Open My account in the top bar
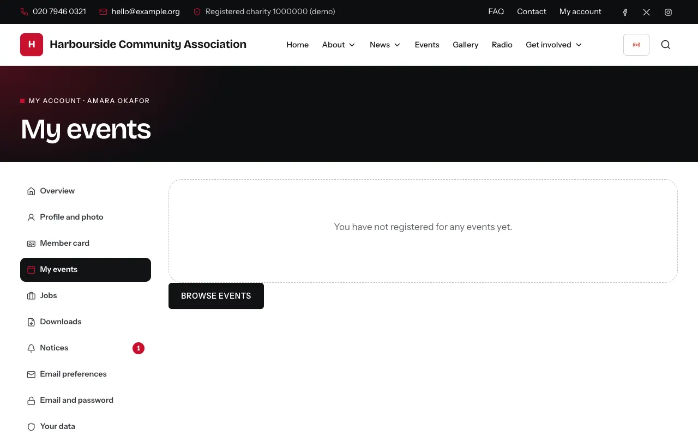The width and height of the screenshot is (698, 436). coord(580,11)
